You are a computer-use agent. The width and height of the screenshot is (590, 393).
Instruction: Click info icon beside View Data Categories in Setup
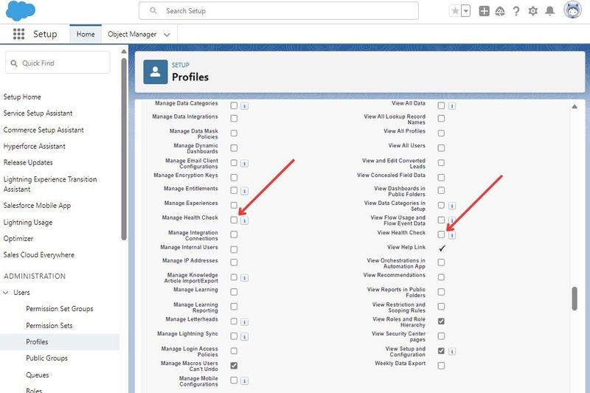coord(452,206)
